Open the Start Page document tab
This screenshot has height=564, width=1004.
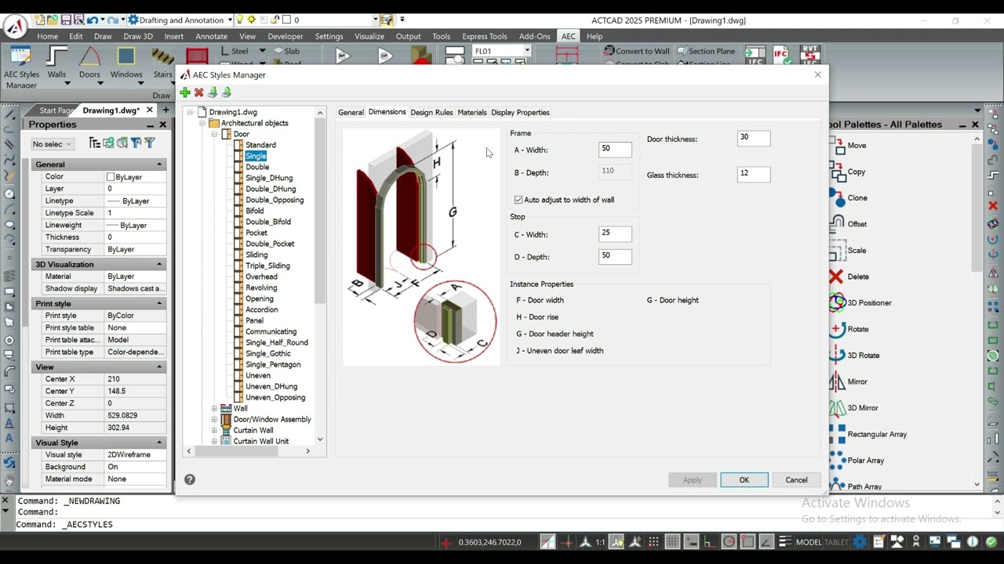point(56,110)
